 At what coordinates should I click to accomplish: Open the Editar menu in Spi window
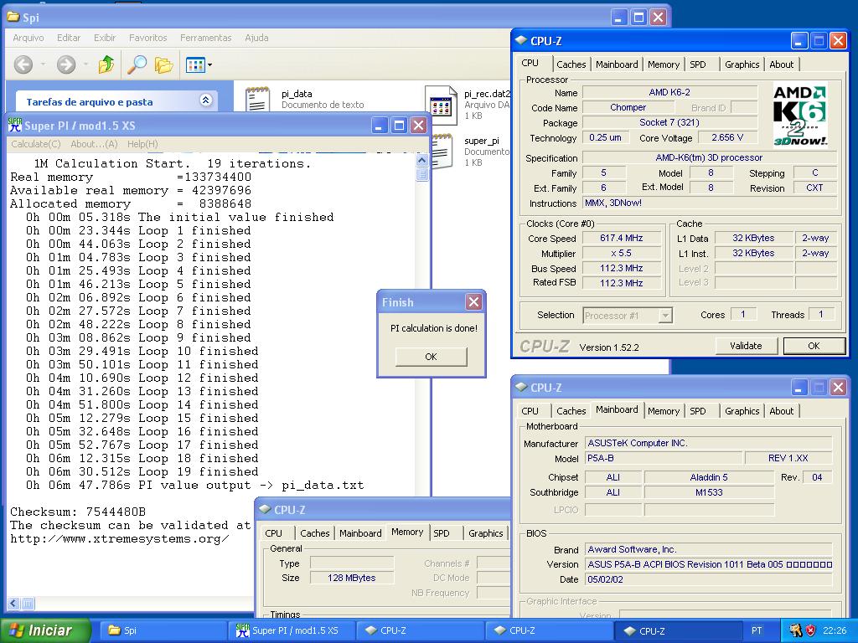[69, 38]
